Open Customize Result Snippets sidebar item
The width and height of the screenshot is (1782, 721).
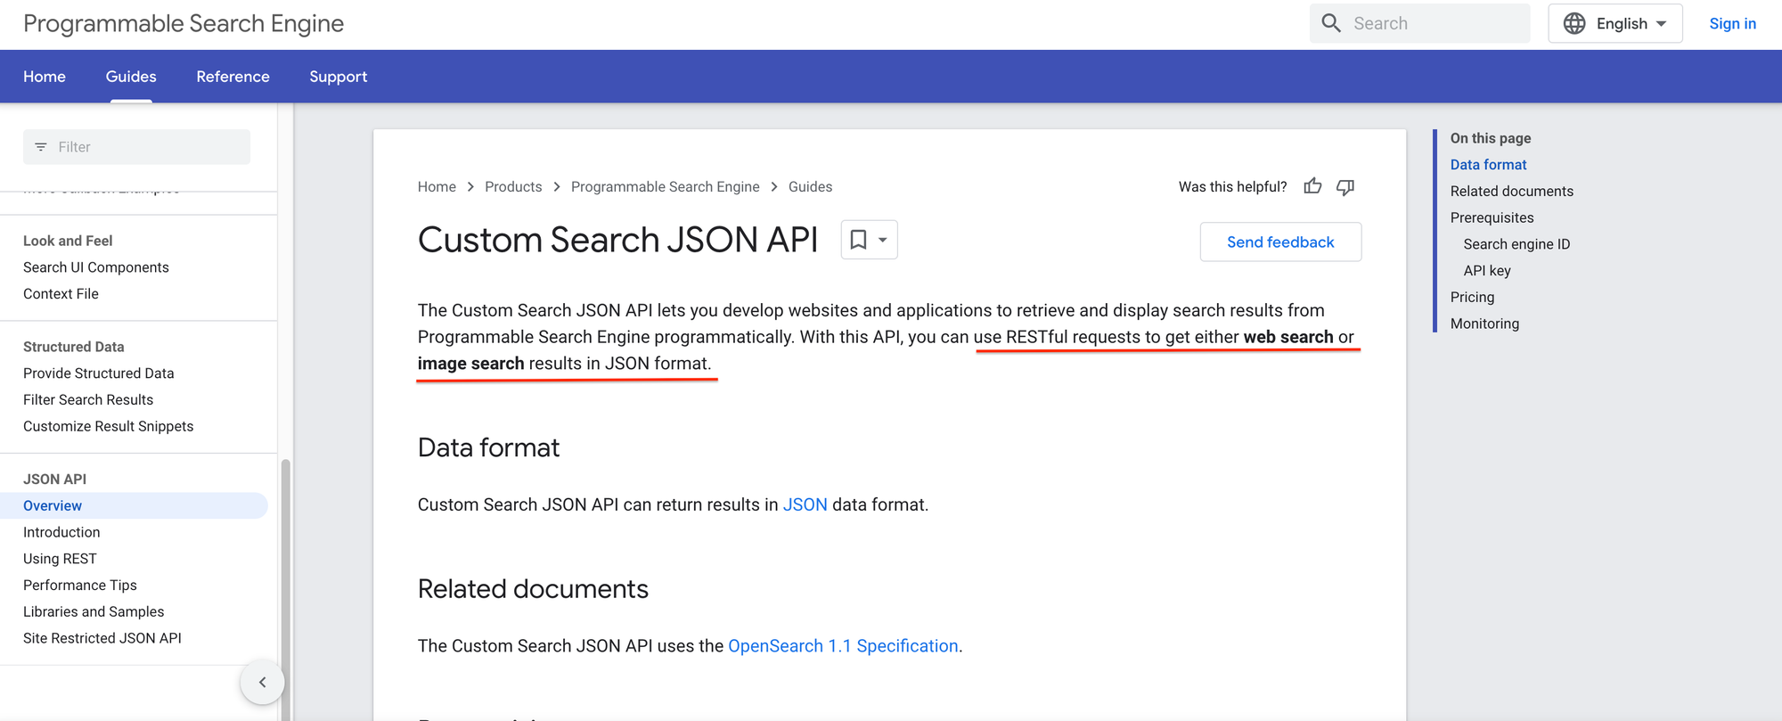click(x=109, y=426)
